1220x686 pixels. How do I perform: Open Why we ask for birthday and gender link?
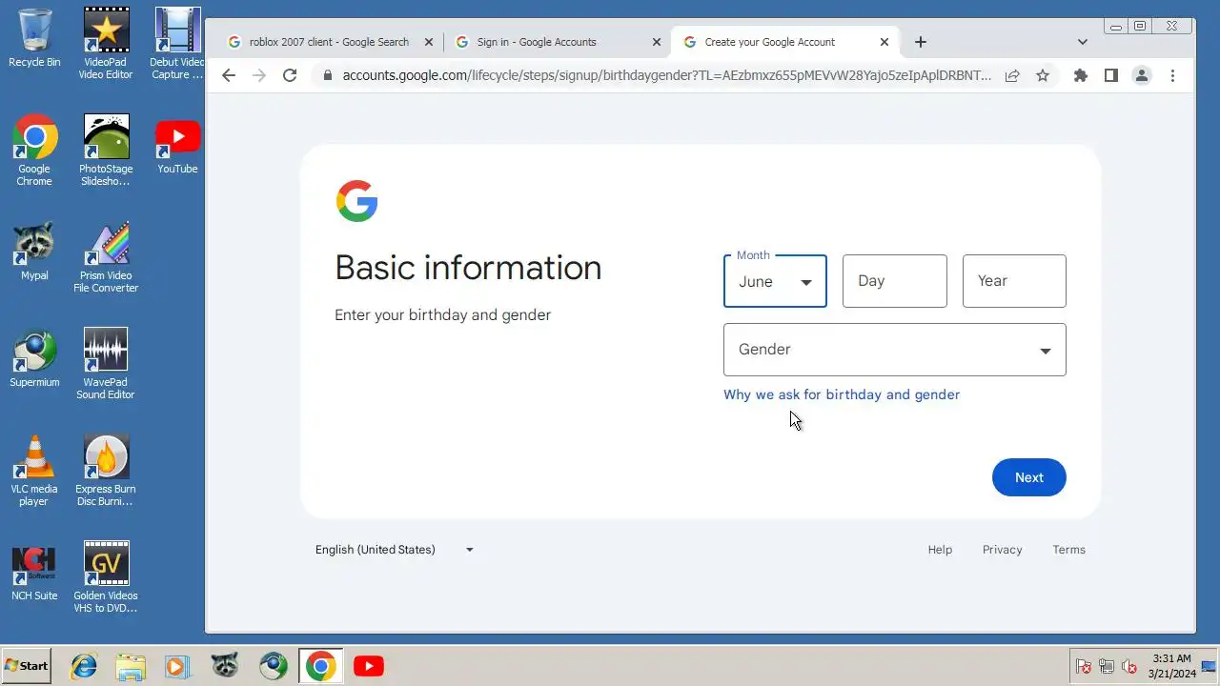pyautogui.click(x=842, y=394)
